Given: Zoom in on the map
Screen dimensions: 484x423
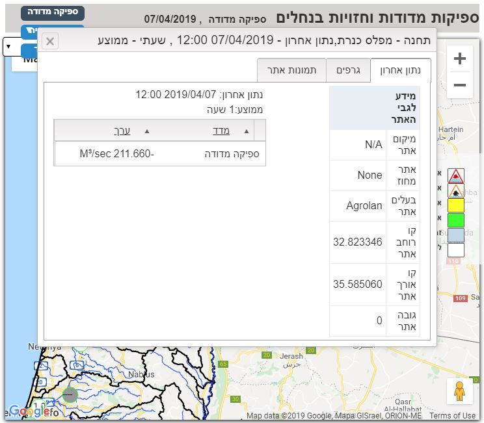Looking at the screenshot, I should click(460, 58).
